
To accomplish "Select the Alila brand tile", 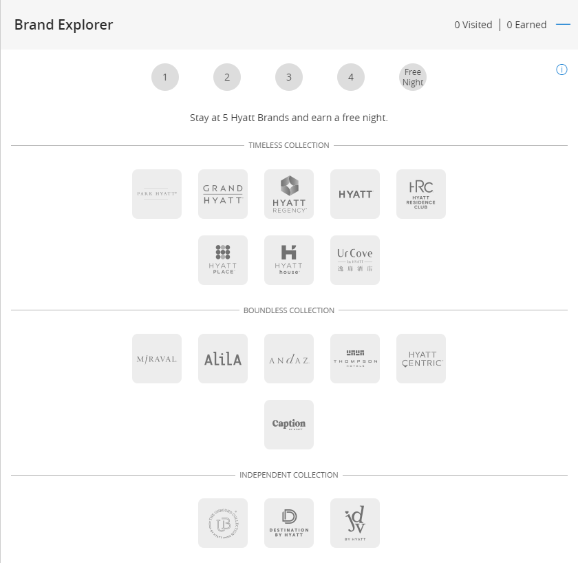I will tap(223, 359).
